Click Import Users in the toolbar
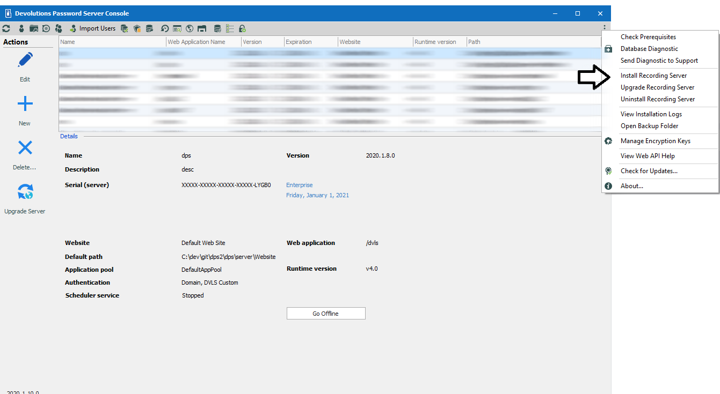The height and width of the screenshot is (394, 720). (92, 28)
